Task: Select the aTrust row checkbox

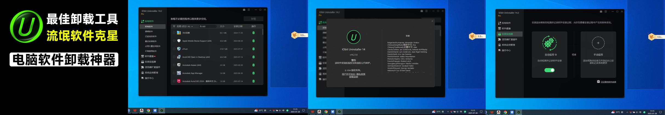Action: pos(174,49)
